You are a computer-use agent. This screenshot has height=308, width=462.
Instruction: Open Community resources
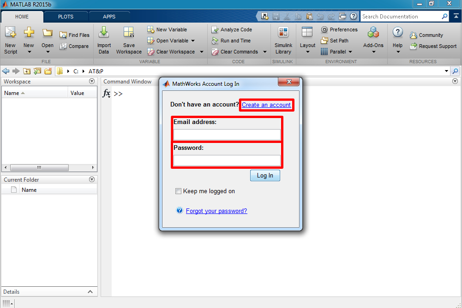click(426, 35)
